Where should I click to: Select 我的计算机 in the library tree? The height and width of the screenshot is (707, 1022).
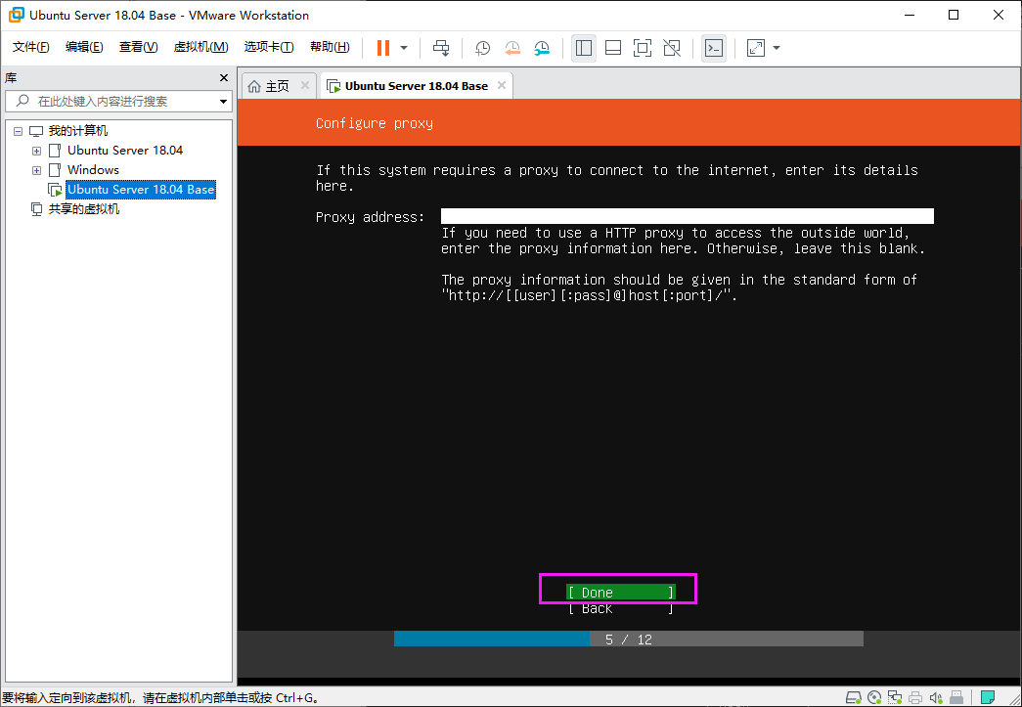pos(78,131)
